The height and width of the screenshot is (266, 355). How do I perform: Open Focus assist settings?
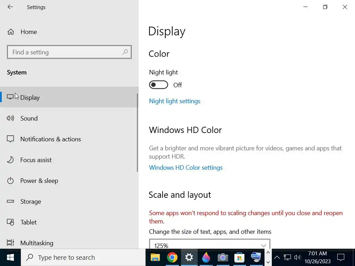(x=69, y=160)
